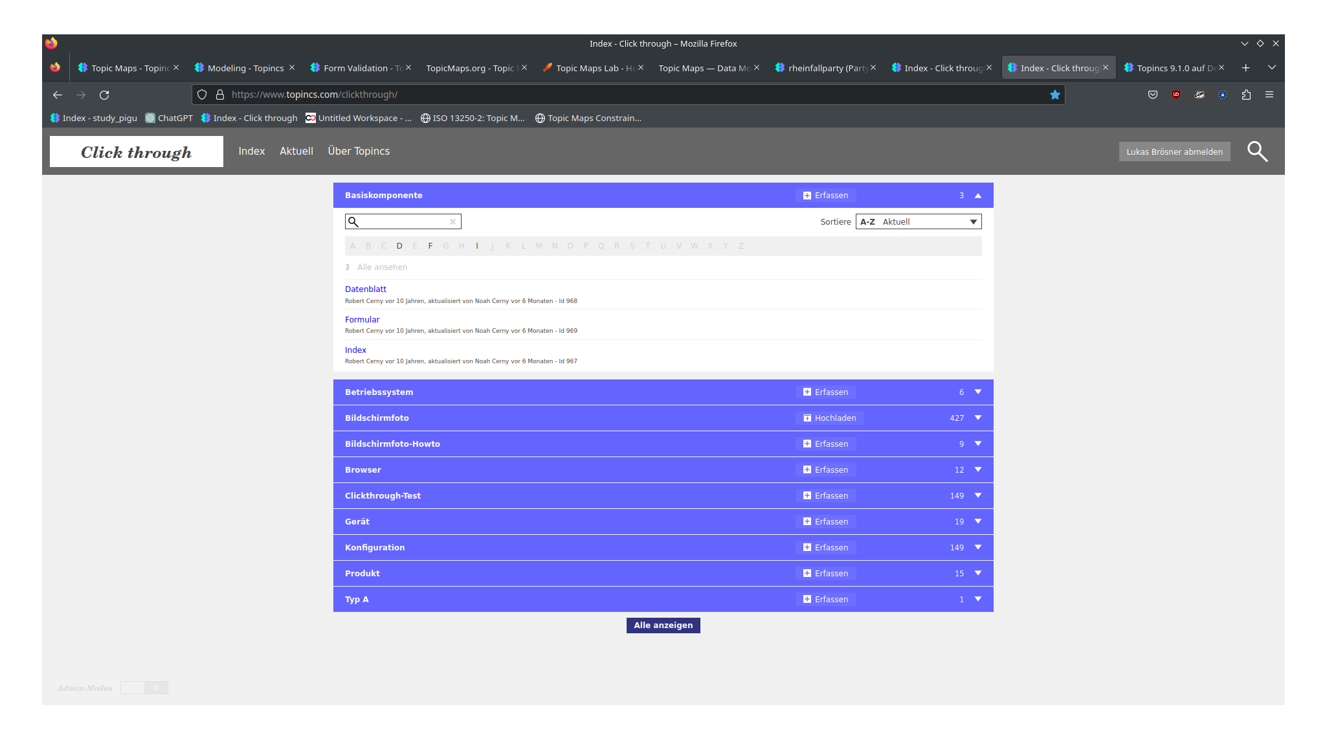Click the Firefox bookmark star icon

1054,95
